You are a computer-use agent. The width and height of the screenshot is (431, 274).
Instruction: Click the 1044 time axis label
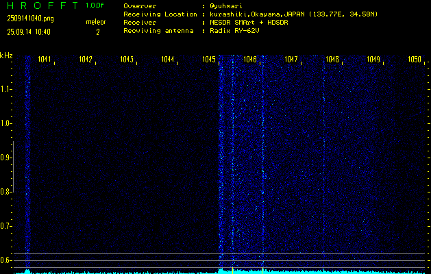click(x=168, y=59)
